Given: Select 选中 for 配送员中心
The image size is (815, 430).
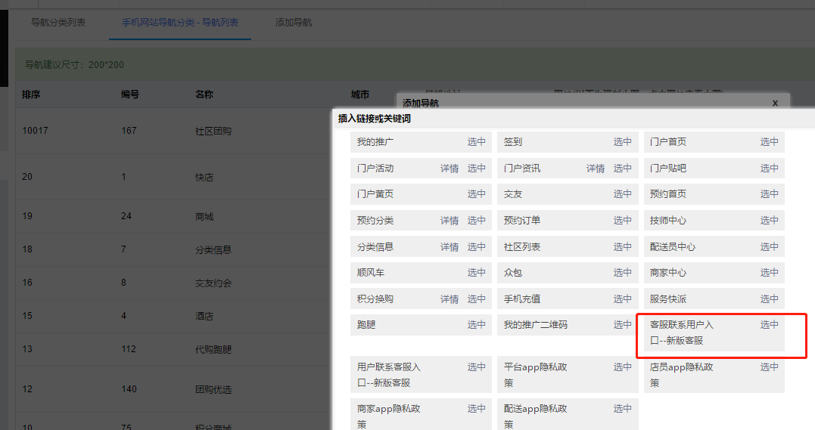Looking at the screenshot, I should (770, 246).
